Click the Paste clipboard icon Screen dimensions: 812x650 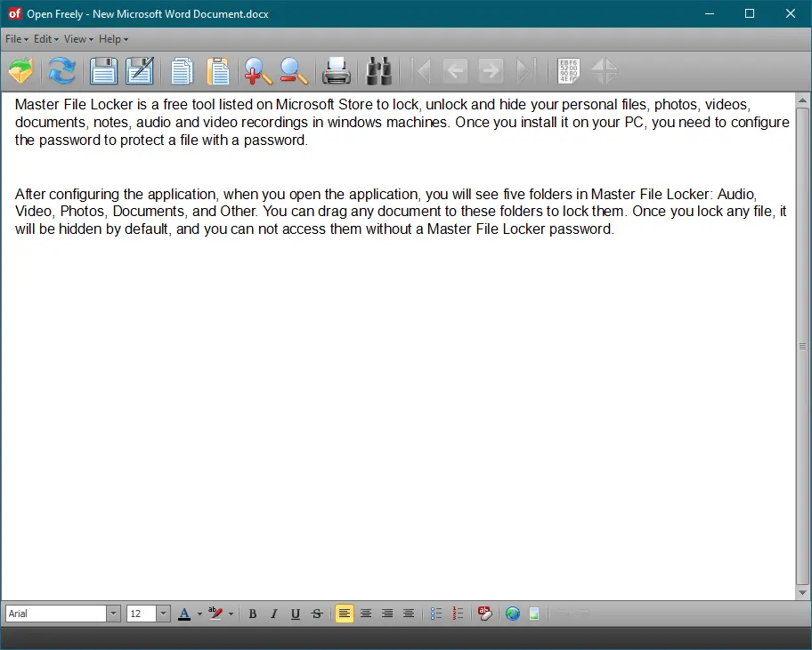(x=217, y=71)
